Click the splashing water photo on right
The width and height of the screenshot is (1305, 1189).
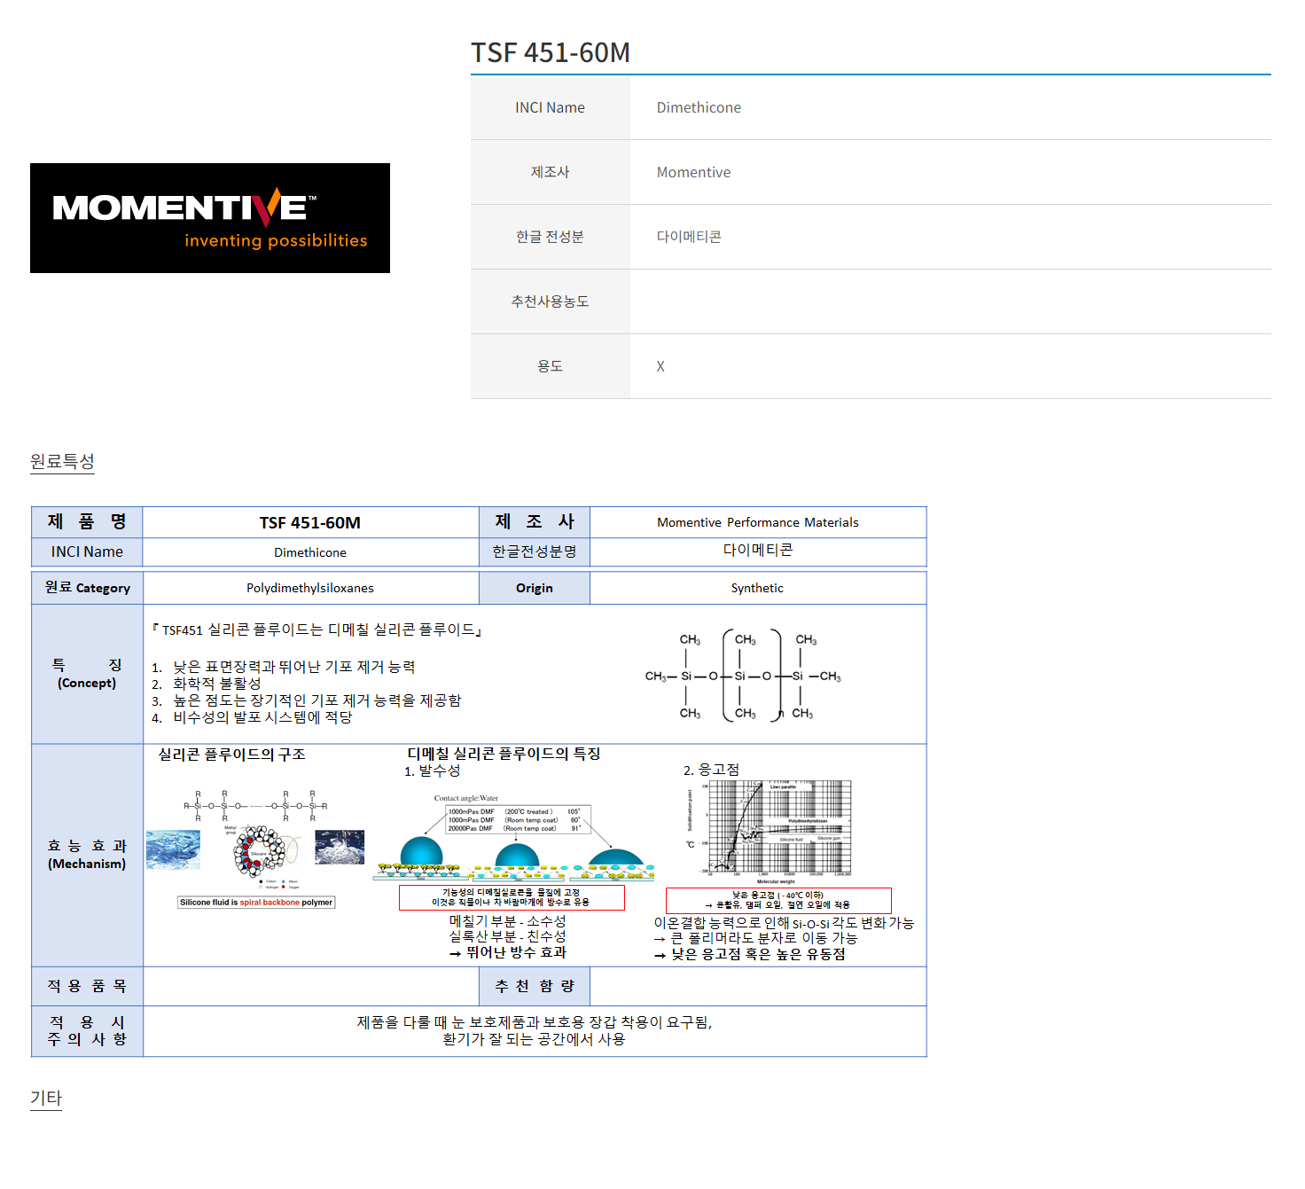(x=340, y=847)
